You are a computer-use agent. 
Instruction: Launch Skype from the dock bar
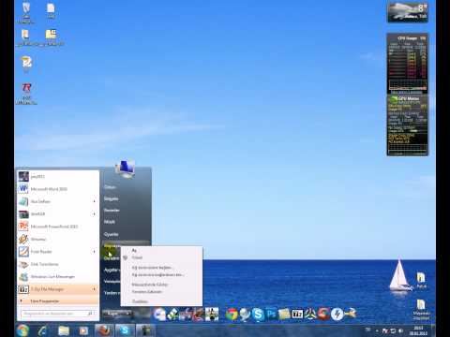pos(258,315)
